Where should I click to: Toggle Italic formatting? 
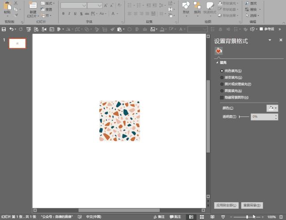[x=69, y=13]
